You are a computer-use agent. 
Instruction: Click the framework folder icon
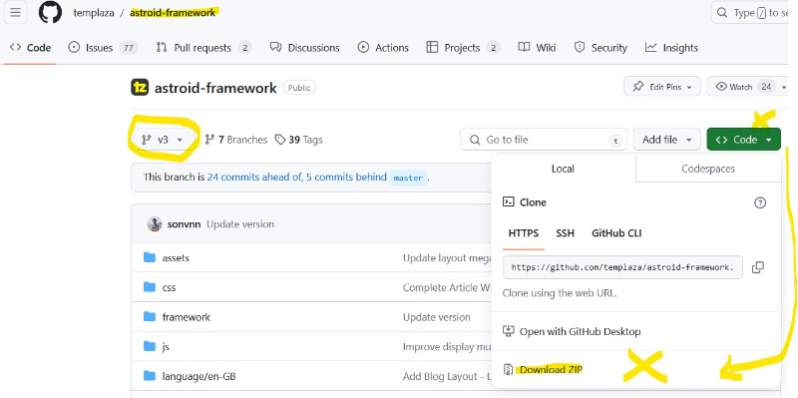[x=149, y=316]
